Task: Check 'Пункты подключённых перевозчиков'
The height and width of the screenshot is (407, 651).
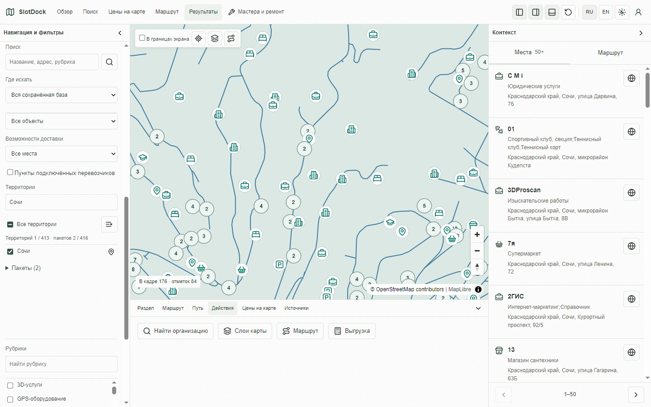Action: tap(10, 172)
